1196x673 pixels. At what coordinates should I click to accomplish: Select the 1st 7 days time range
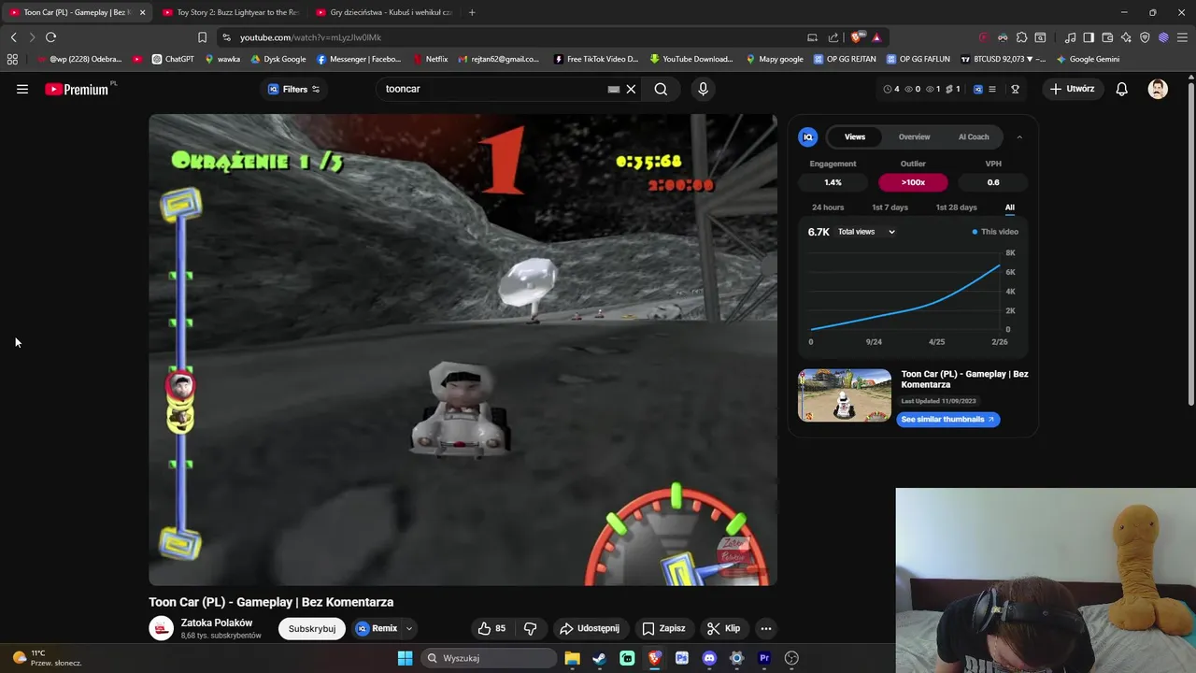coord(890,208)
